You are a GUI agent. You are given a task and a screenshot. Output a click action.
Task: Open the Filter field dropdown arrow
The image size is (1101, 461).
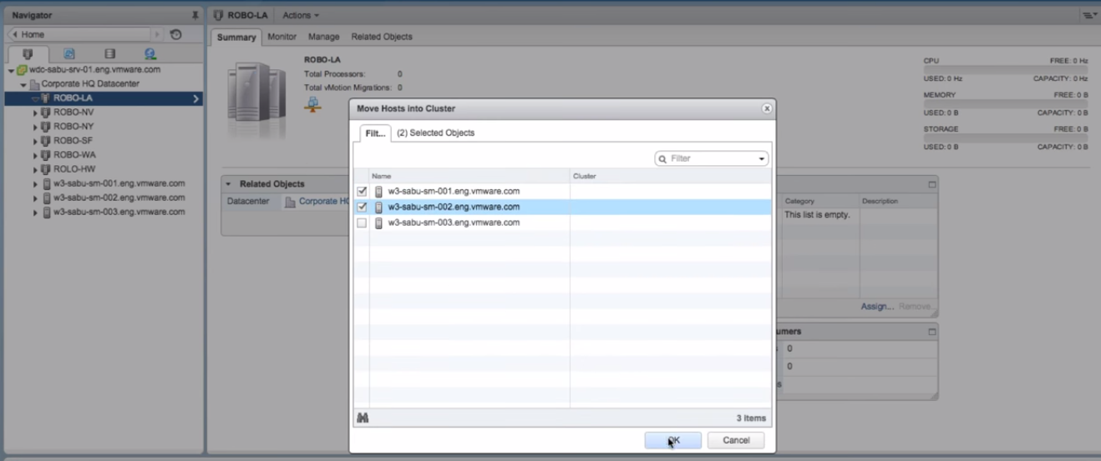pyautogui.click(x=761, y=158)
